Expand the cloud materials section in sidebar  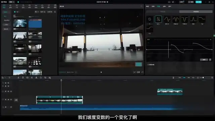(x=6, y=25)
